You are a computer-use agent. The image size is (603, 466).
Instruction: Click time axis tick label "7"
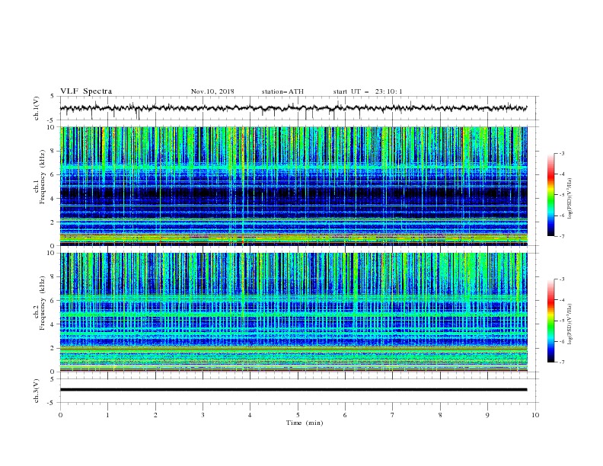(x=393, y=415)
